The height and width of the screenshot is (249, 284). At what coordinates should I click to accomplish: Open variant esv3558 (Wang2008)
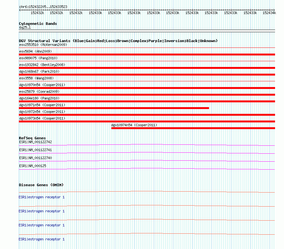[36, 78]
